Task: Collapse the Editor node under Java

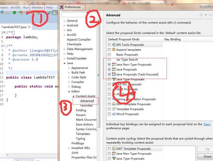Action: [69, 92]
